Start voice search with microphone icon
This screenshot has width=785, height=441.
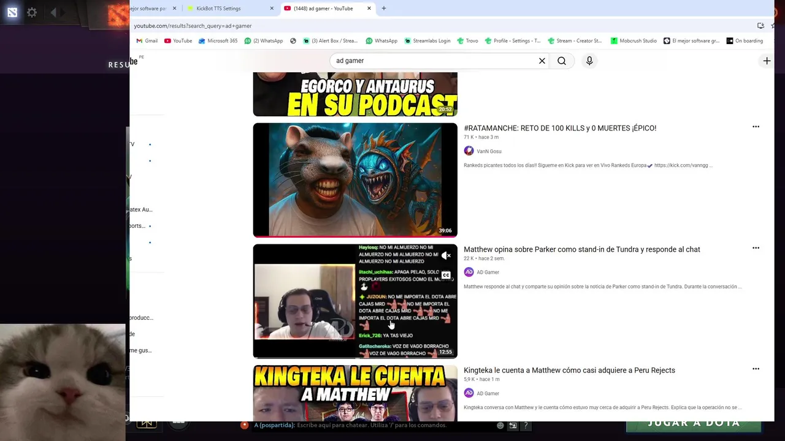(x=589, y=61)
